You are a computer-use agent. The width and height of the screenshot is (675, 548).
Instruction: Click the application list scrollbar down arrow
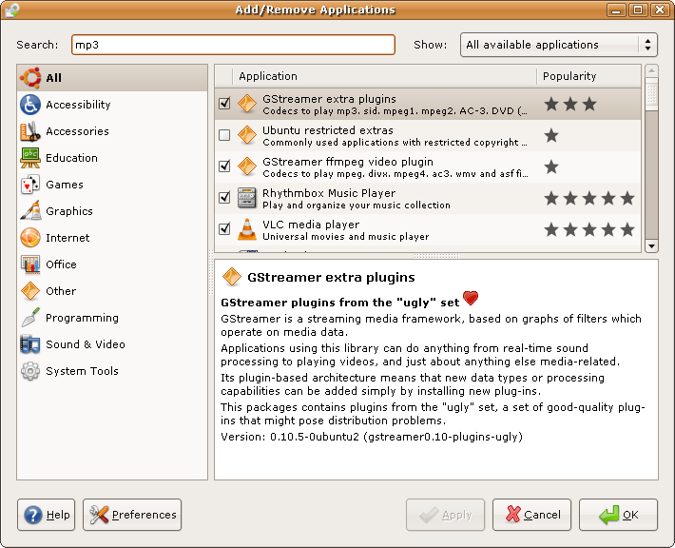(x=651, y=246)
